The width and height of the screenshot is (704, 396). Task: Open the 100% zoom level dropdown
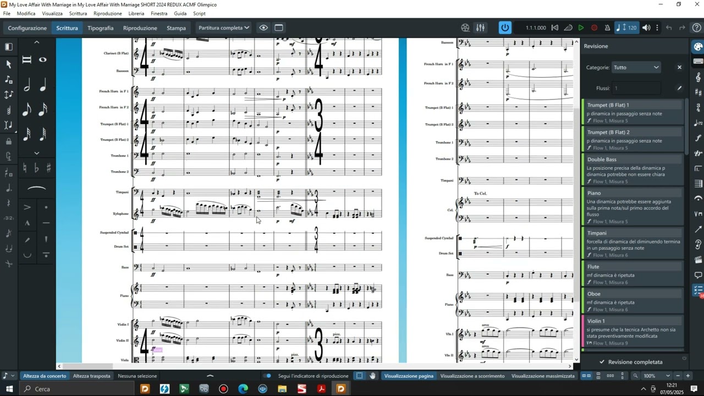tap(657, 376)
